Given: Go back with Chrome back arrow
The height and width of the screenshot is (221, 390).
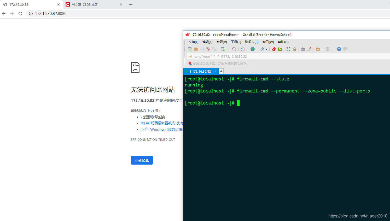Looking at the screenshot, I should point(4,14).
